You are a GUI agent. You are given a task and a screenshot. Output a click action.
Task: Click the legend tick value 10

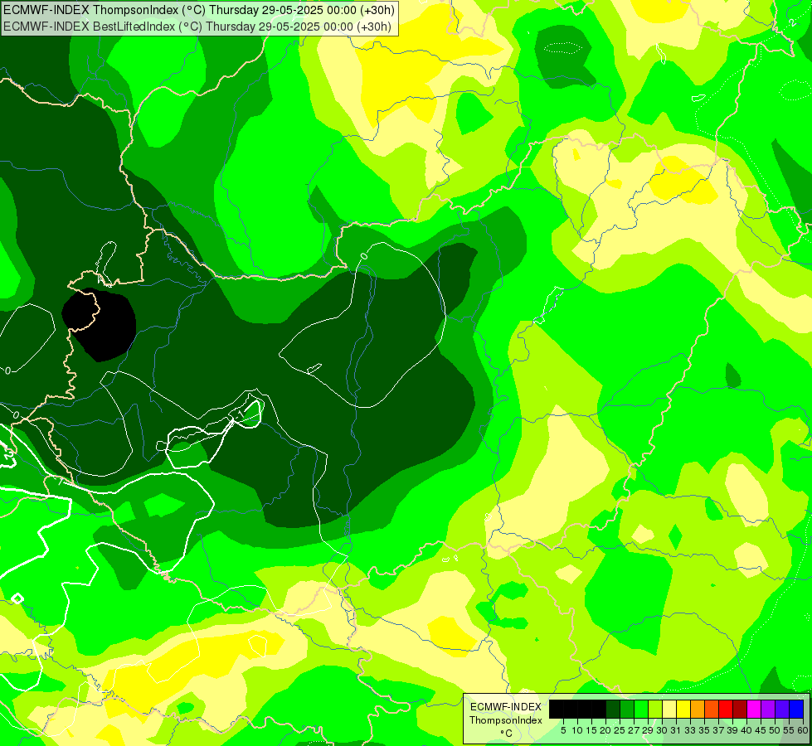point(577,730)
